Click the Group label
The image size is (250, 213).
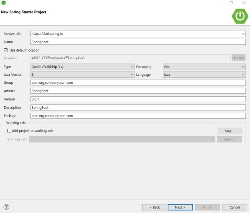click(x=8, y=82)
